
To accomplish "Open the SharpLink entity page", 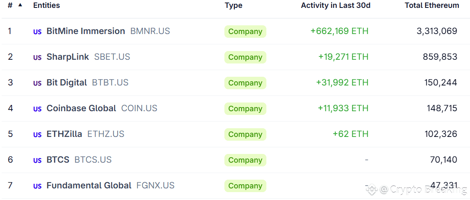I will (x=68, y=57).
